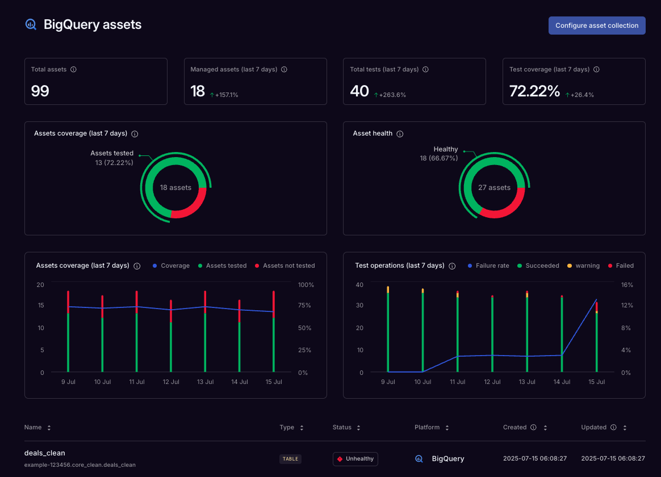Click the Unhealthy status badge

click(x=355, y=459)
